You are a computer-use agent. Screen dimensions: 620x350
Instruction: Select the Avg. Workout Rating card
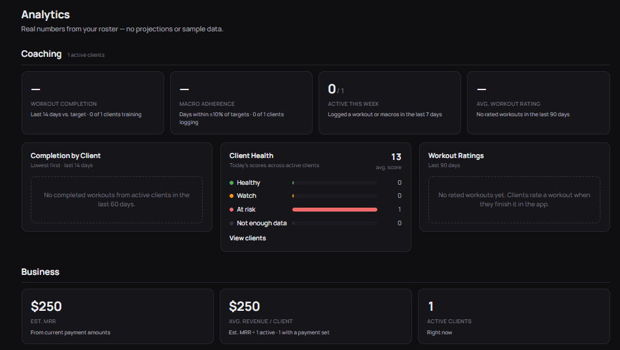[x=538, y=103]
